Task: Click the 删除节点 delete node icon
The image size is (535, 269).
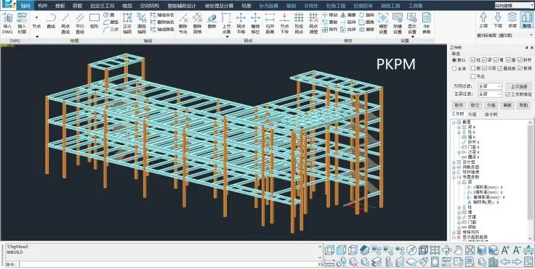Action: pyautogui.click(x=183, y=23)
